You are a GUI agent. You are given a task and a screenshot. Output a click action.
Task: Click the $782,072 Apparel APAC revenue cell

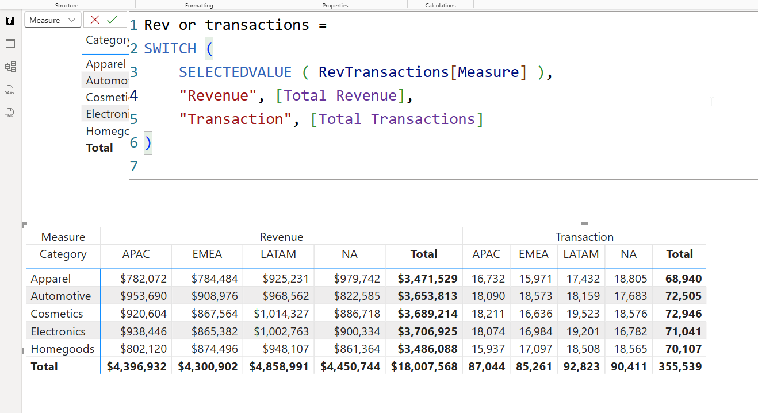click(144, 279)
